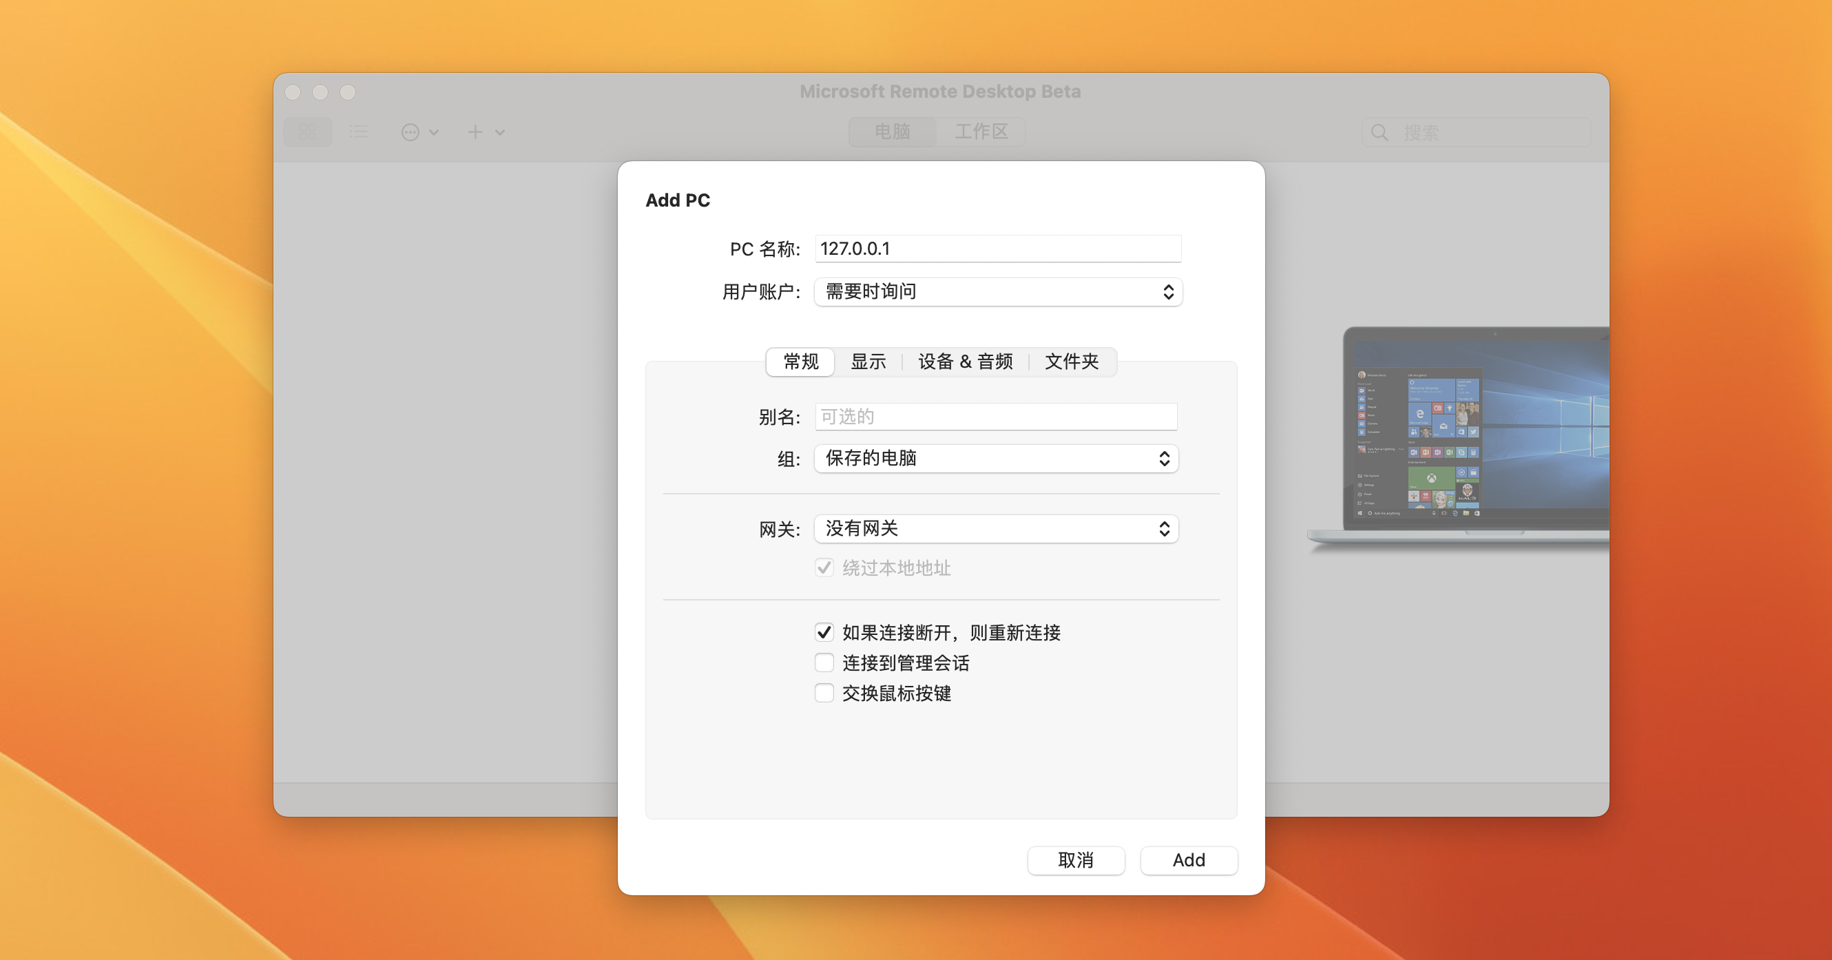Click the search magnifier icon

click(x=1379, y=132)
